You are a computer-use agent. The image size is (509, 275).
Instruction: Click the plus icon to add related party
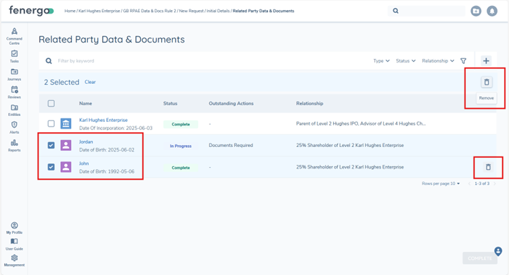[486, 61]
